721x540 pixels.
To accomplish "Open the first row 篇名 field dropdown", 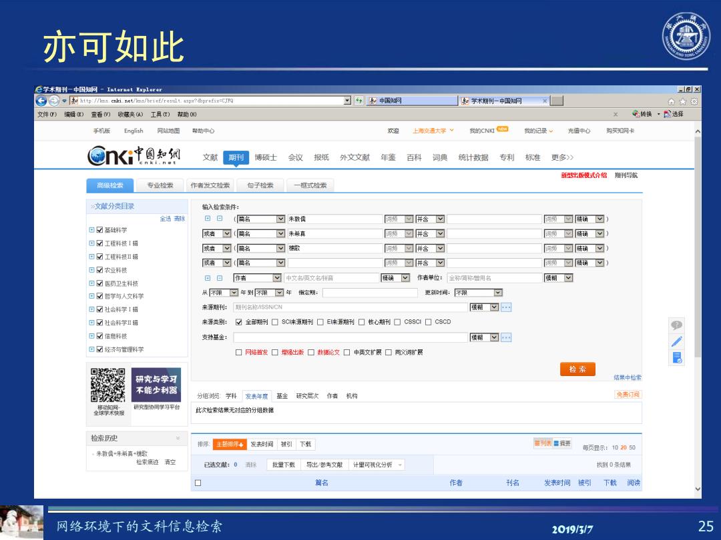I will pyautogui.click(x=261, y=219).
